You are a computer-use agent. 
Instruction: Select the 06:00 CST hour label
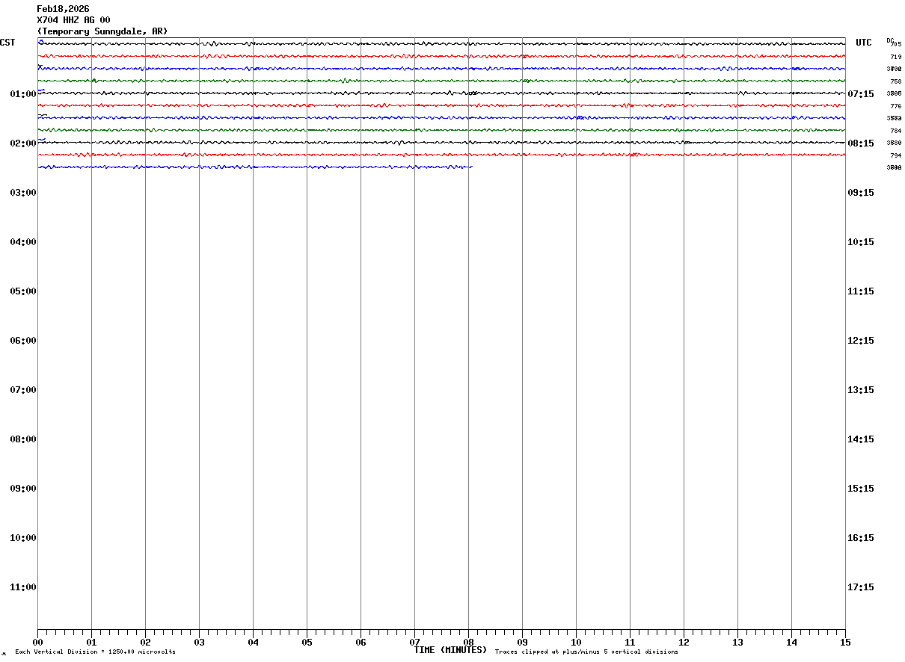[23, 341]
